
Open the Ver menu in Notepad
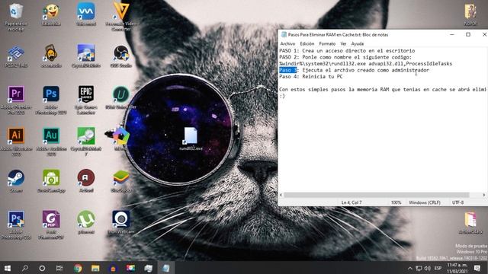pos(343,43)
